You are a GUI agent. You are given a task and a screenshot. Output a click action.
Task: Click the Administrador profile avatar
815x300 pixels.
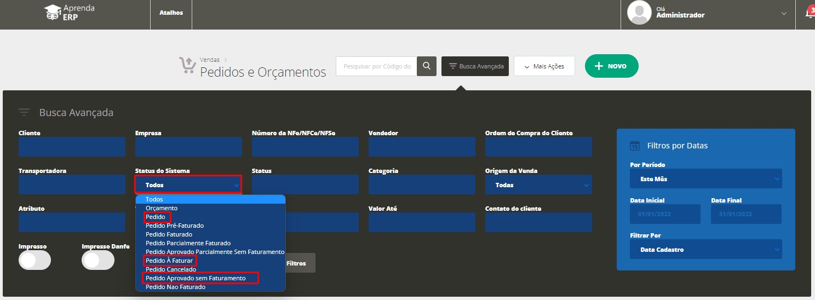pos(639,13)
